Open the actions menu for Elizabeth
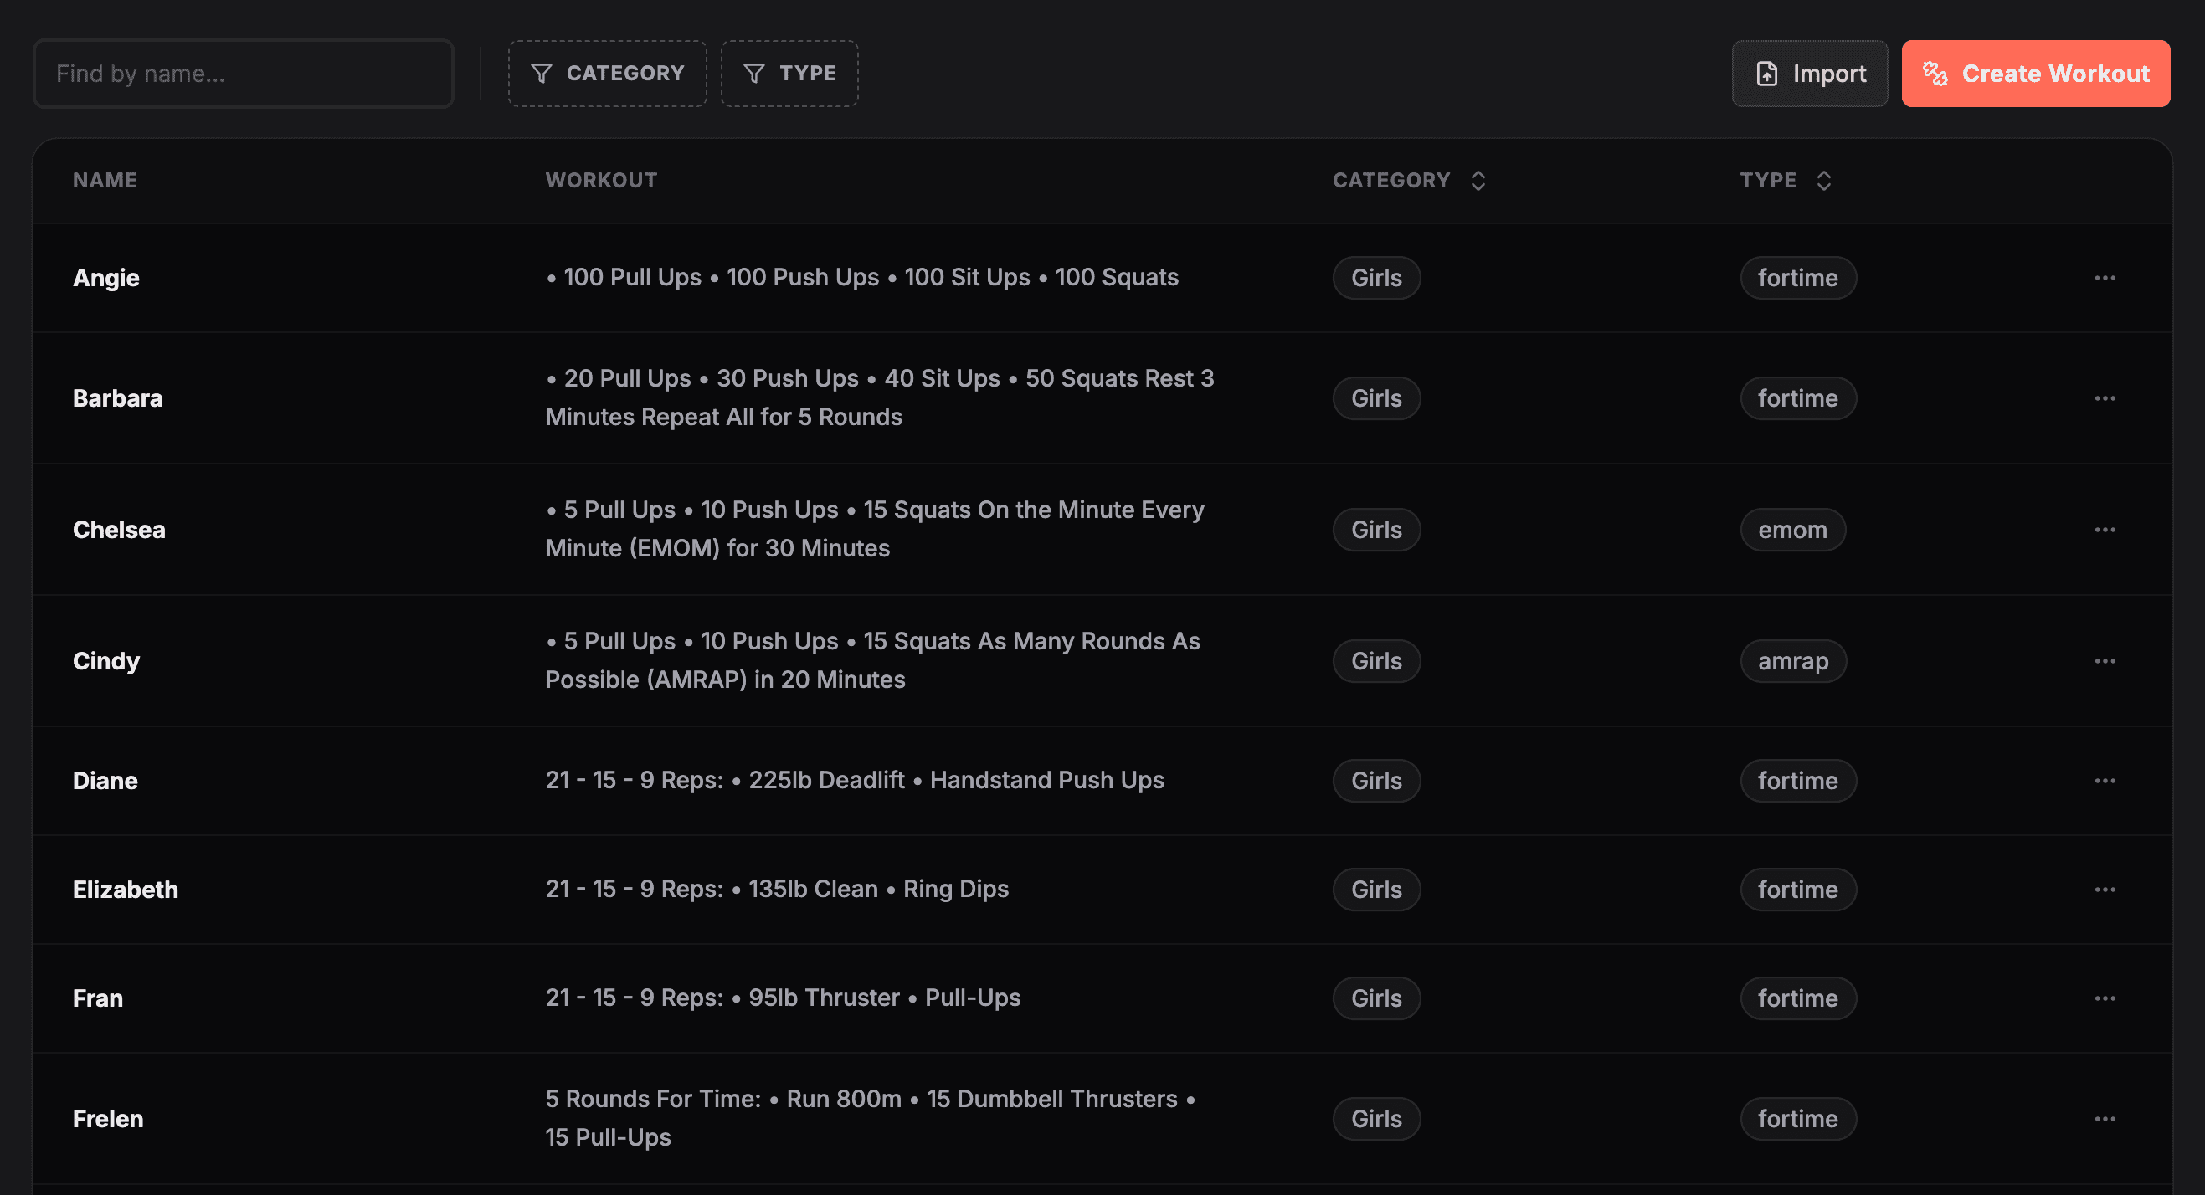 pyautogui.click(x=2104, y=890)
